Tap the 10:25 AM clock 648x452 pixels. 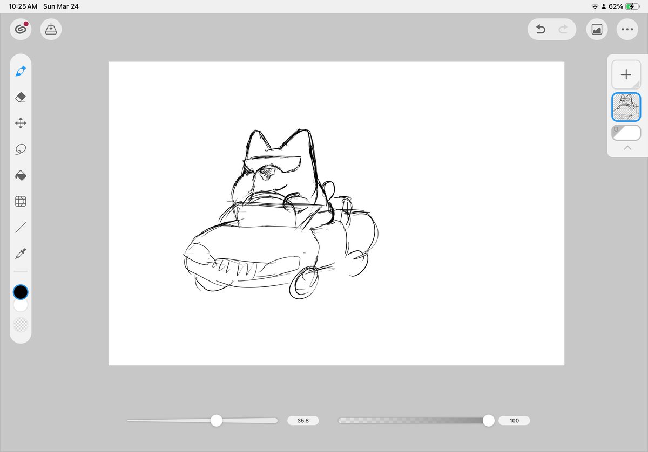(23, 6)
